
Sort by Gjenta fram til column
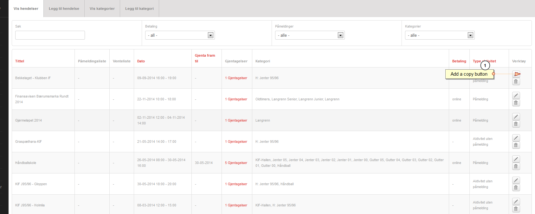(x=205, y=58)
